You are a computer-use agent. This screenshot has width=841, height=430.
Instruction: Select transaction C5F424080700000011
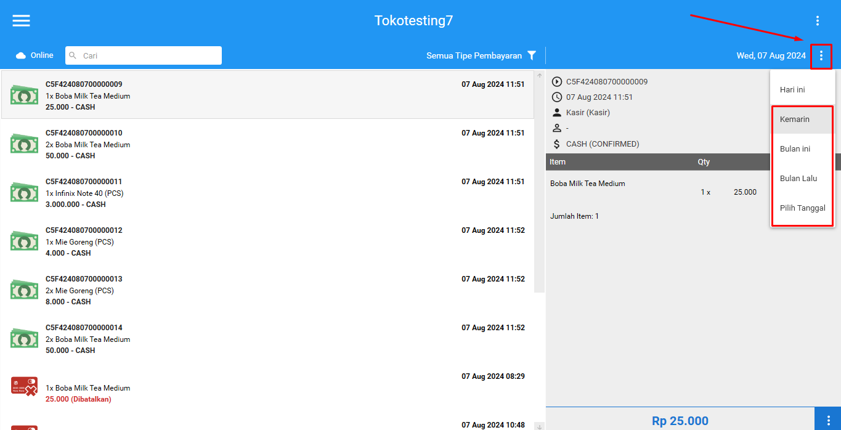(x=267, y=192)
